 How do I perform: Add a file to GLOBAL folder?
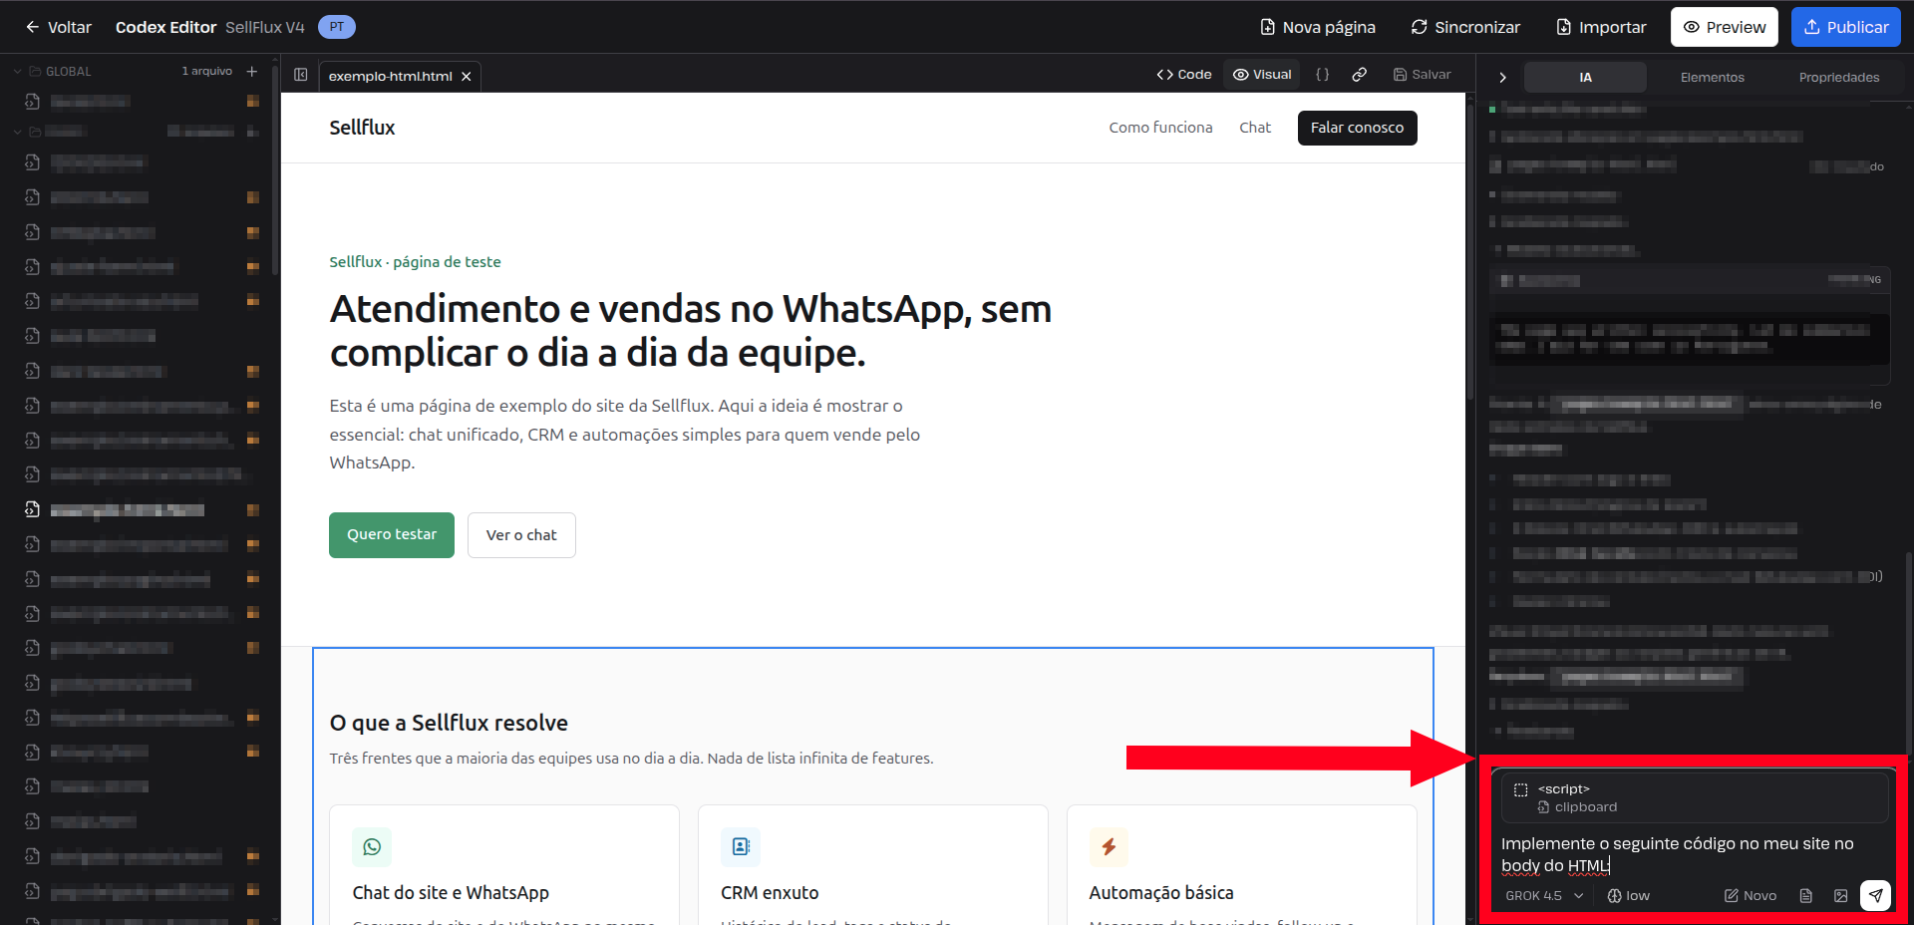coord(252,71)
